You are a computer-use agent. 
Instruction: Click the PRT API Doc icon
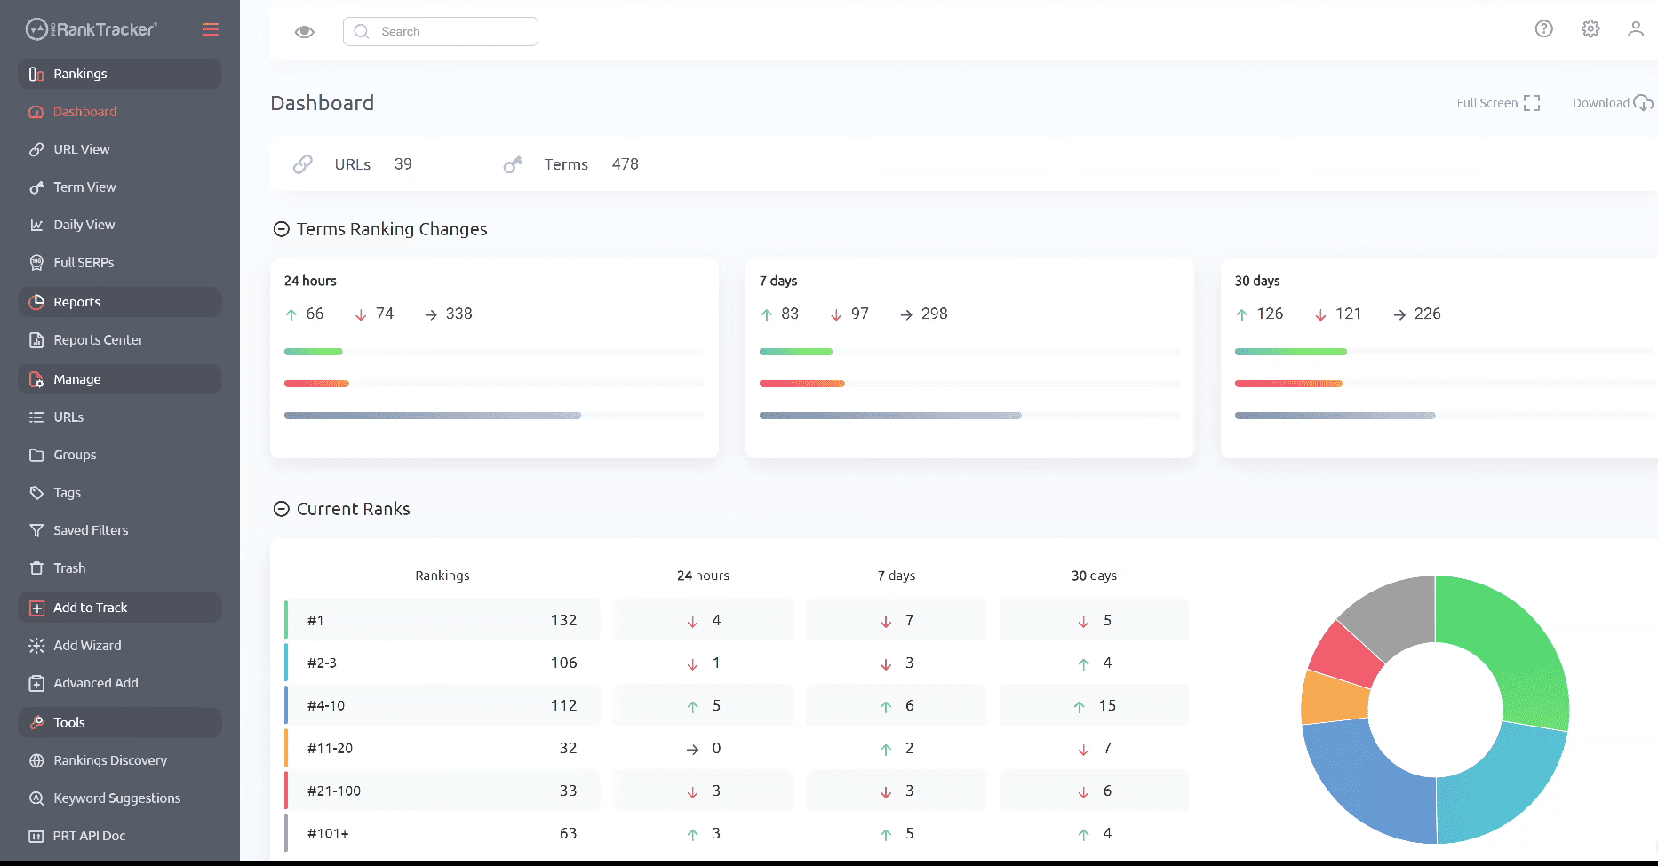(x=36, y=836)
